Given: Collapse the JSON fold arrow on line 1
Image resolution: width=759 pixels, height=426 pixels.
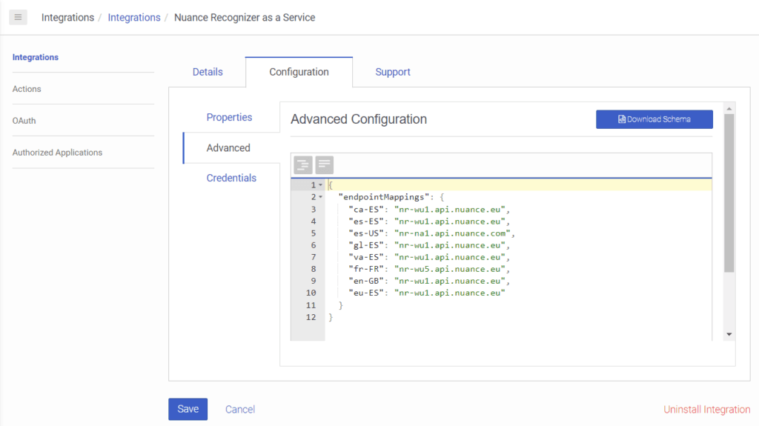Looking at the screenshot, I should tap(320, 185).
